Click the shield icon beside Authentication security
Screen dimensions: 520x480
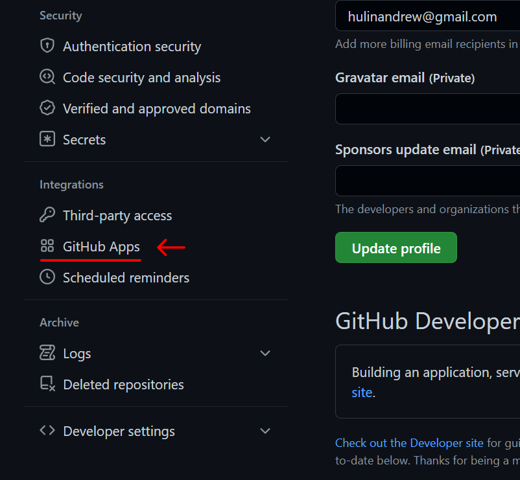[x=47, y=46]
